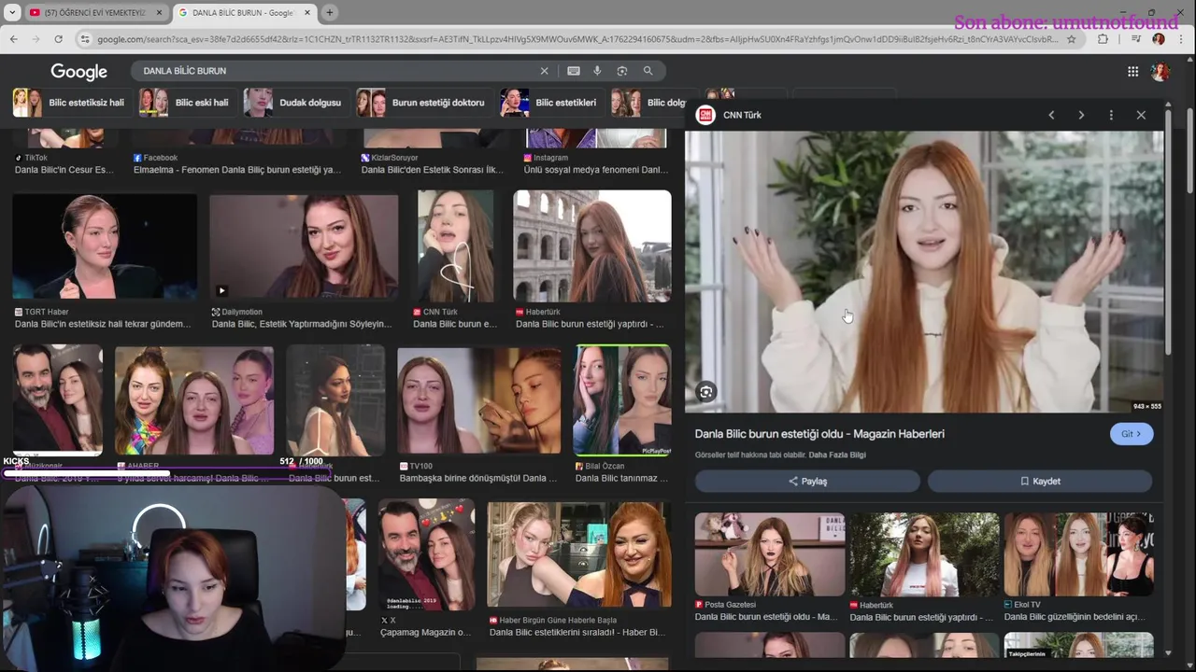Screen dimensions: 1196x672
Task: Open the Chrome three-dot menu
Action: tap(1182, 39)
